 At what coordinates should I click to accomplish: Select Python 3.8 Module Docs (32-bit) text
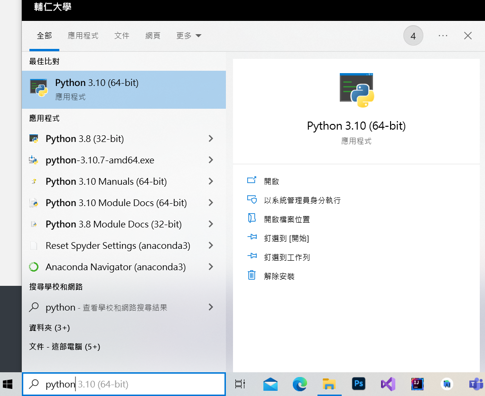pyautogui.click(x=113, y=224)
